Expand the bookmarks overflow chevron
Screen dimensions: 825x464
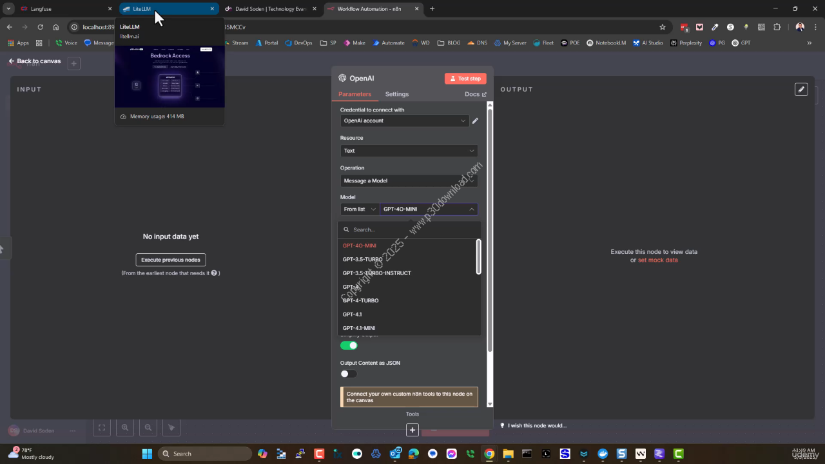click(810, 43)
